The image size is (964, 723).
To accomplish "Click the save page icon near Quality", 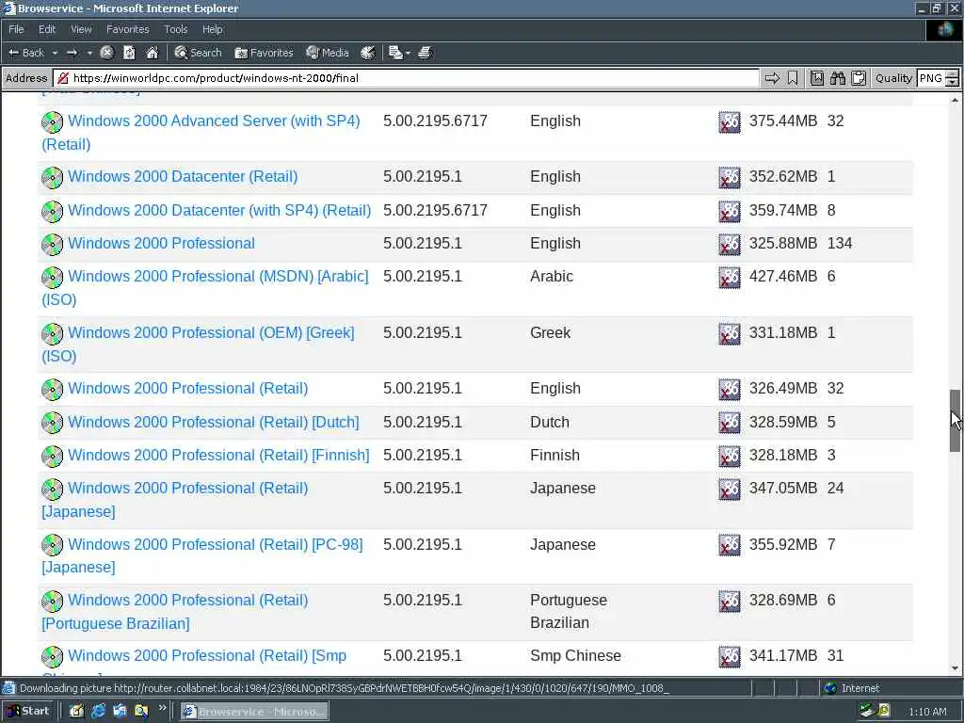I will click(x=816, y=78).
